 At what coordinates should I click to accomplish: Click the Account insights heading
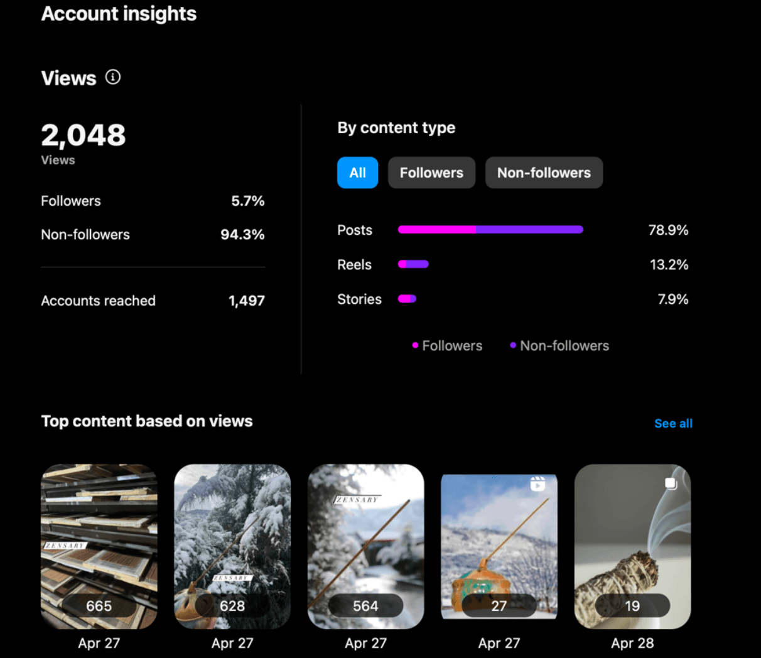(119, 14)
